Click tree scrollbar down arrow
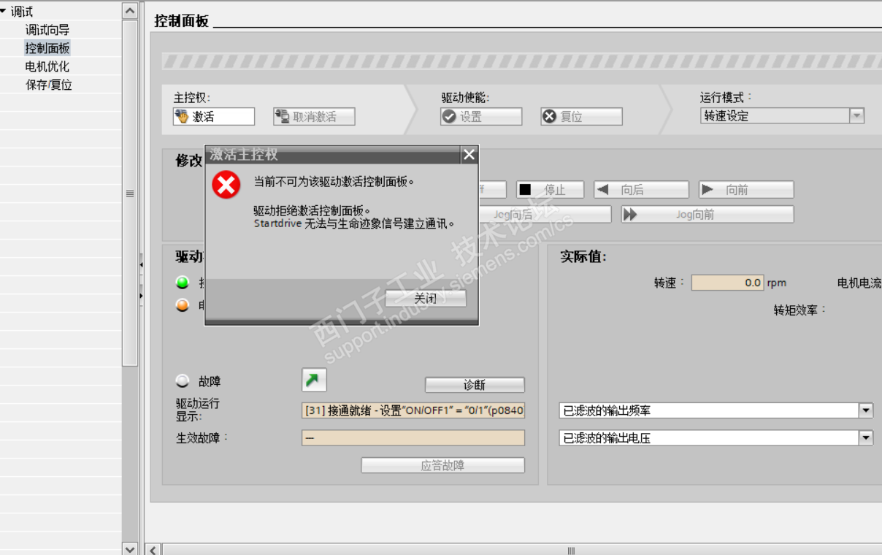 (x=130, y=548)
